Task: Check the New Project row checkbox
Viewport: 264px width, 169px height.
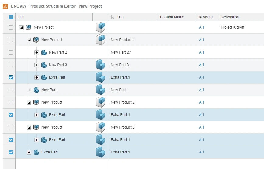Action: click(x=11, y=27)
